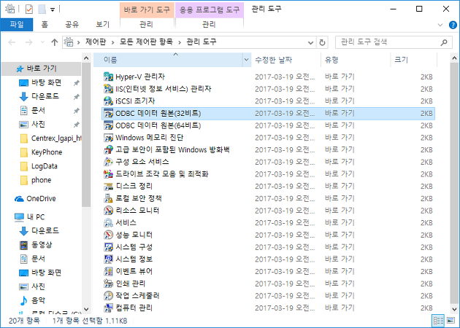
Task: Open the Hyper-V 관리자 shortcut icon
Action: pos(108,77)
